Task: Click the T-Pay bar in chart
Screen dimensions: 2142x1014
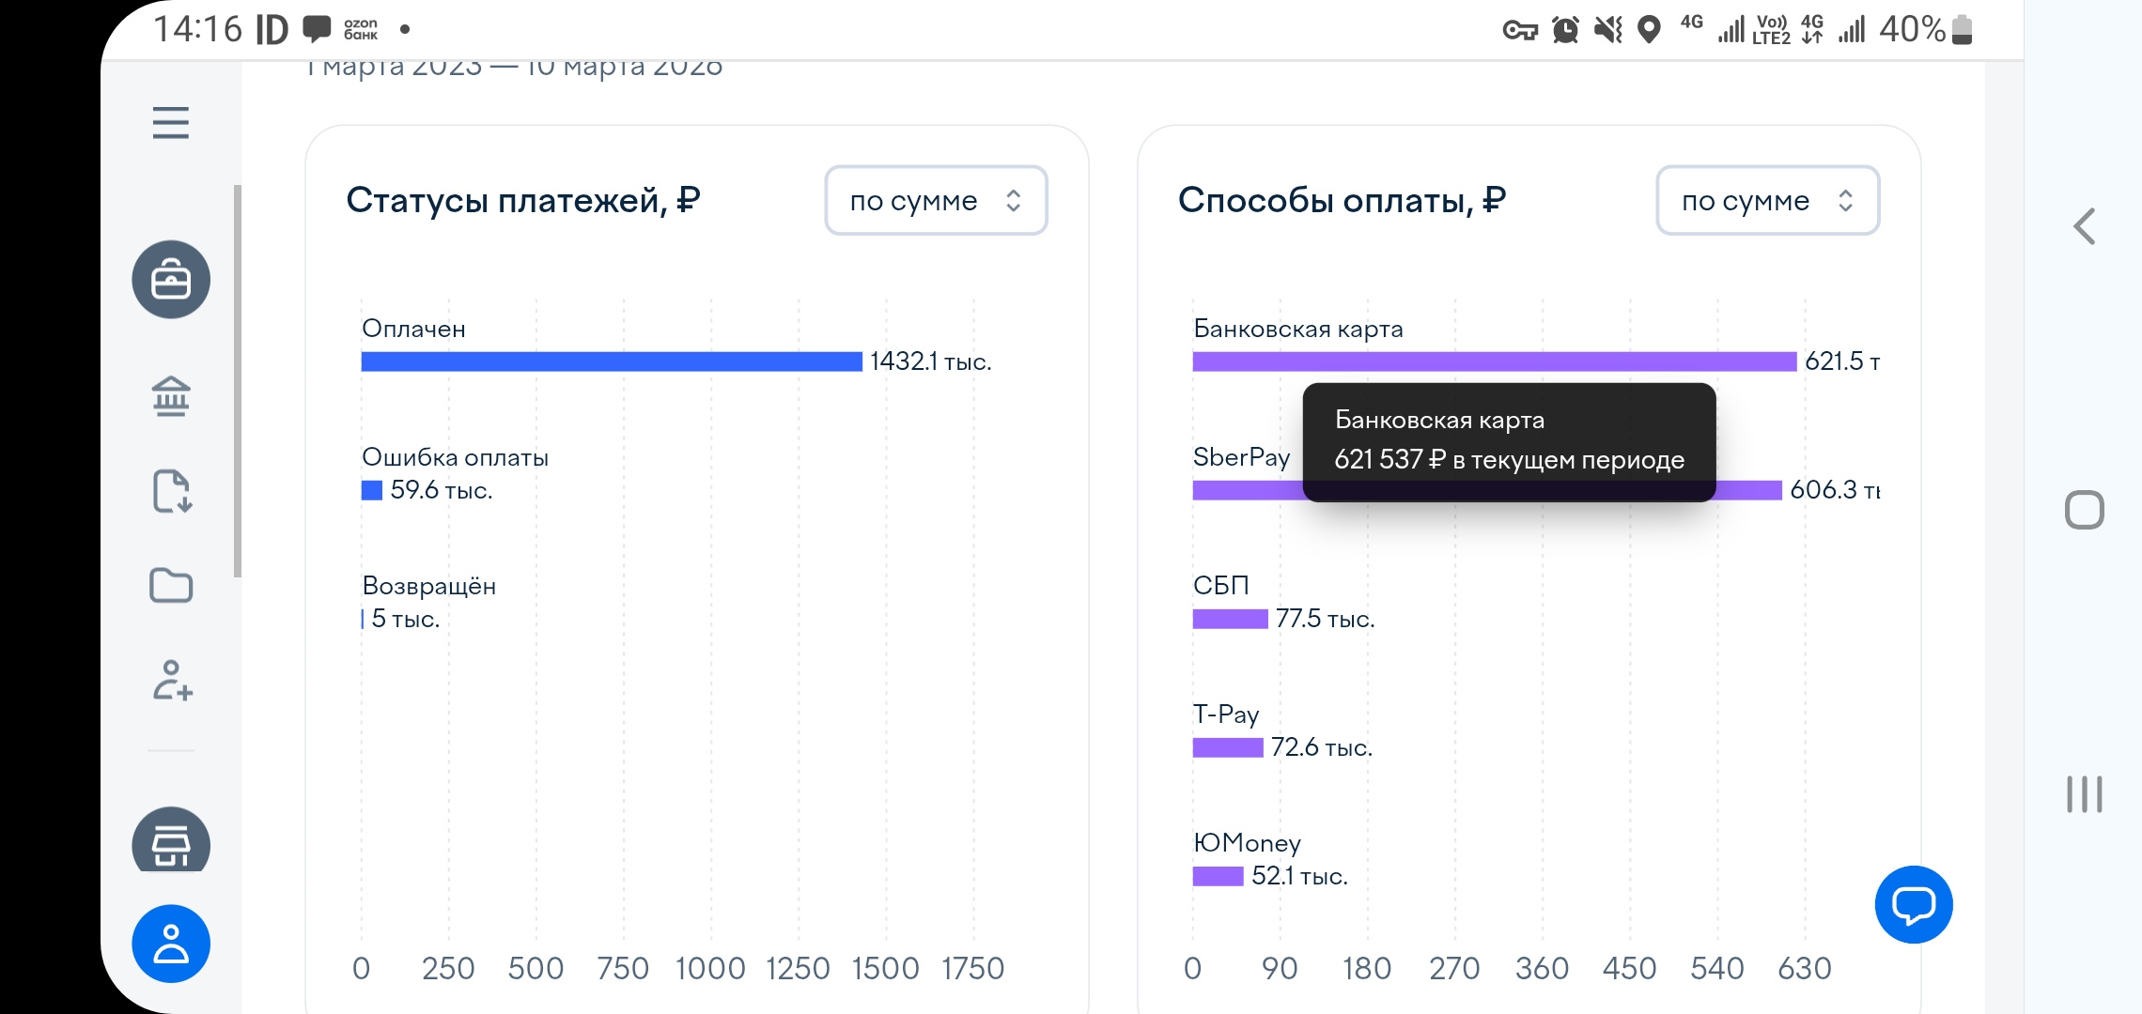Action: pos(1227,747)
